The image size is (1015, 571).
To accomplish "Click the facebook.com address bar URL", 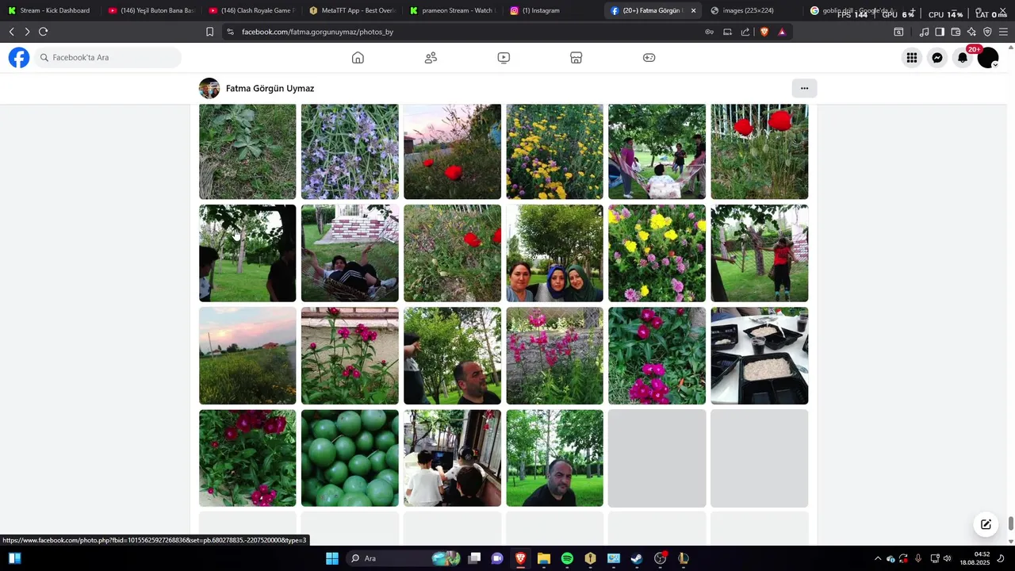I will pyautogui.click(x=317, y=32).
